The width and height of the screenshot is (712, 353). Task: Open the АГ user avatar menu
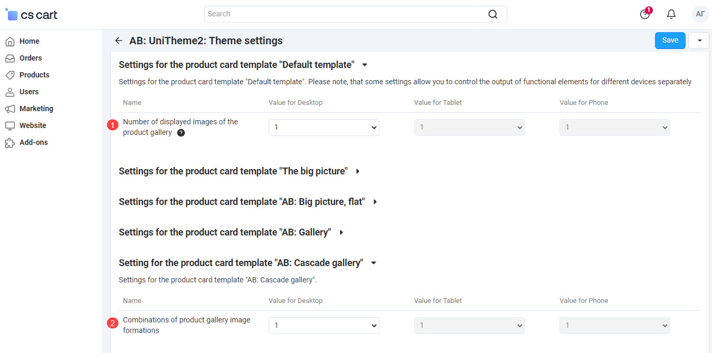pos(700,14)
